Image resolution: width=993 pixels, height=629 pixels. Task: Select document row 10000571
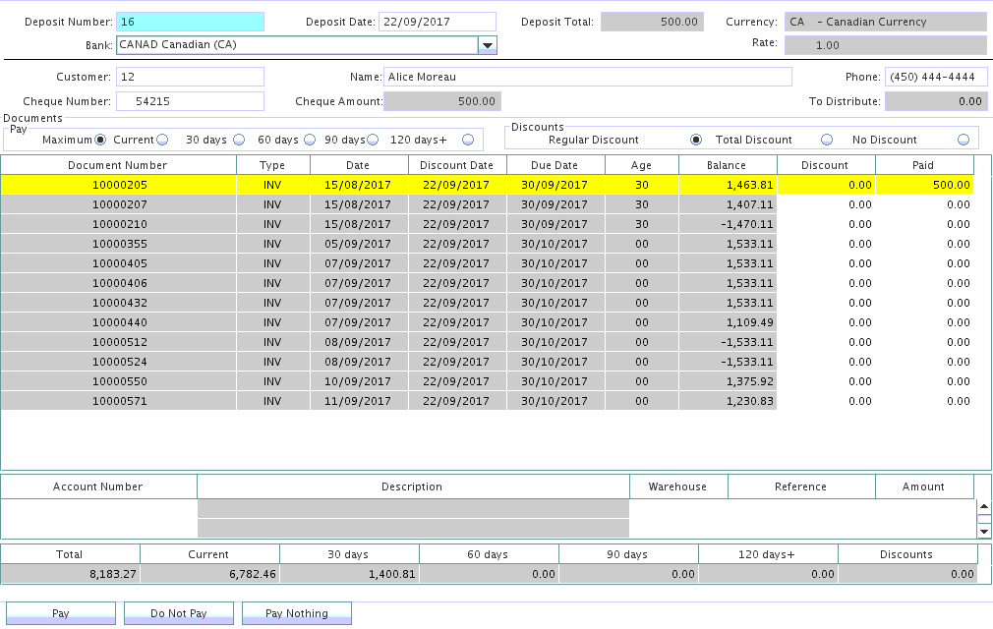click(x=118, y=401)
